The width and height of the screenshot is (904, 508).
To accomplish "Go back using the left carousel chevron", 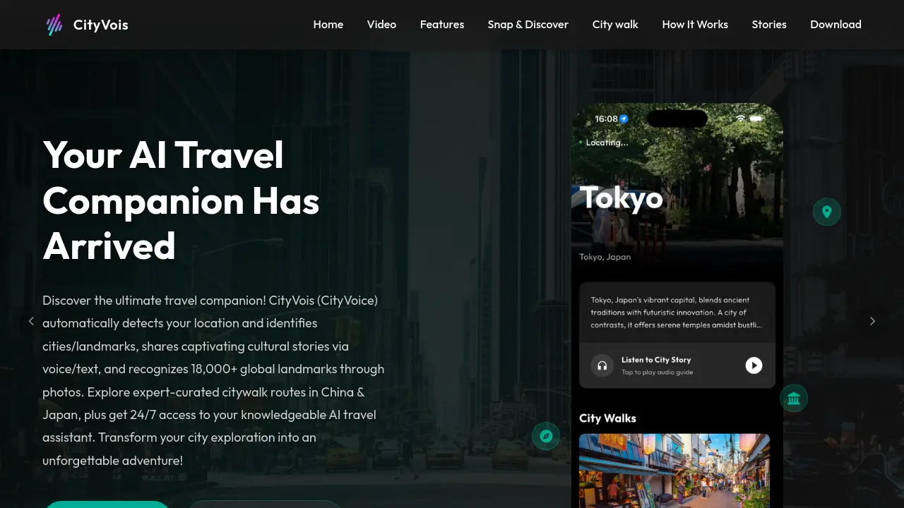I will point(31,321).
